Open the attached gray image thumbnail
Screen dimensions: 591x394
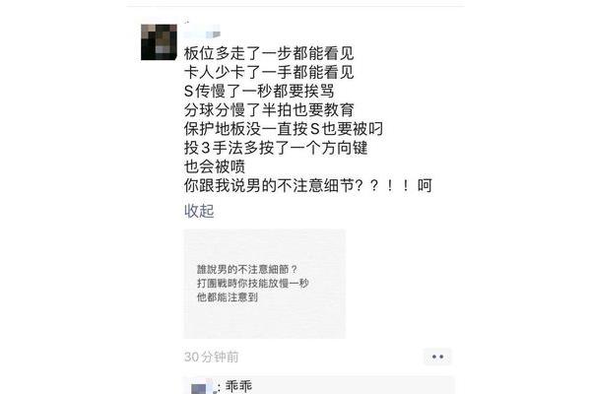click(265, 284)
